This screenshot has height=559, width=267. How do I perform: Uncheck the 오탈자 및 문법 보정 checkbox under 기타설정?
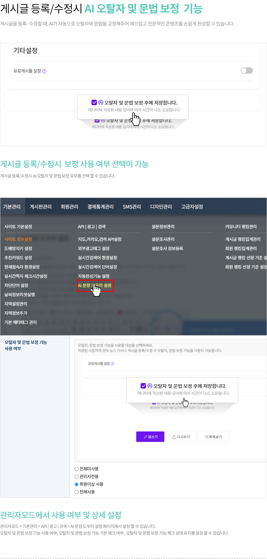(x=94, y=102)
